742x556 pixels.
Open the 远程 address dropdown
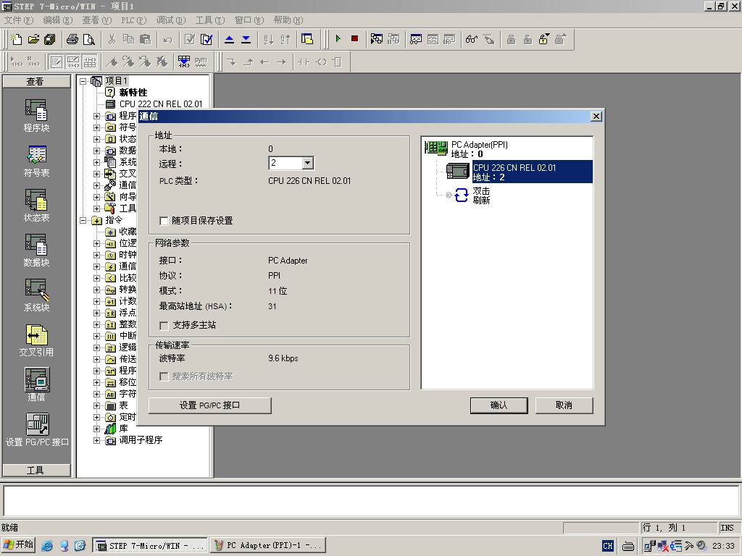tap(307, 163)
